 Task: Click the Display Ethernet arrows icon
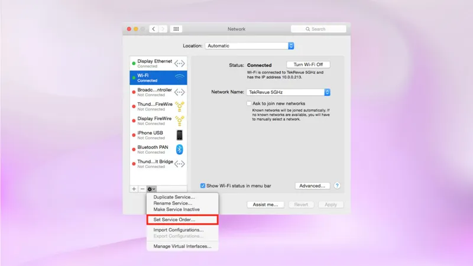pyautogui.click(x=180, y=63)
